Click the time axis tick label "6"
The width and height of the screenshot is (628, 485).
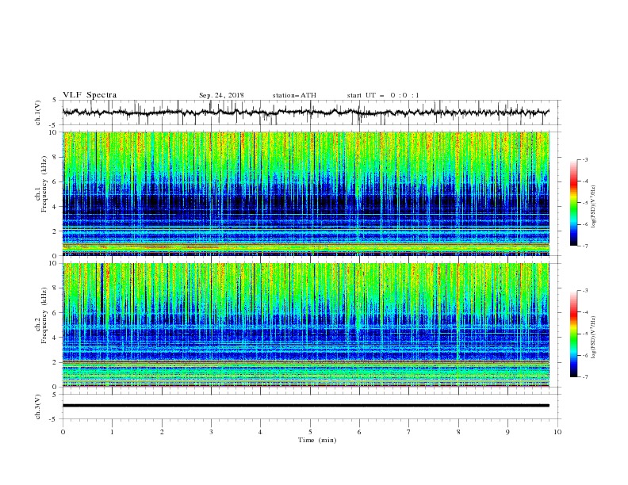point(359,432)
